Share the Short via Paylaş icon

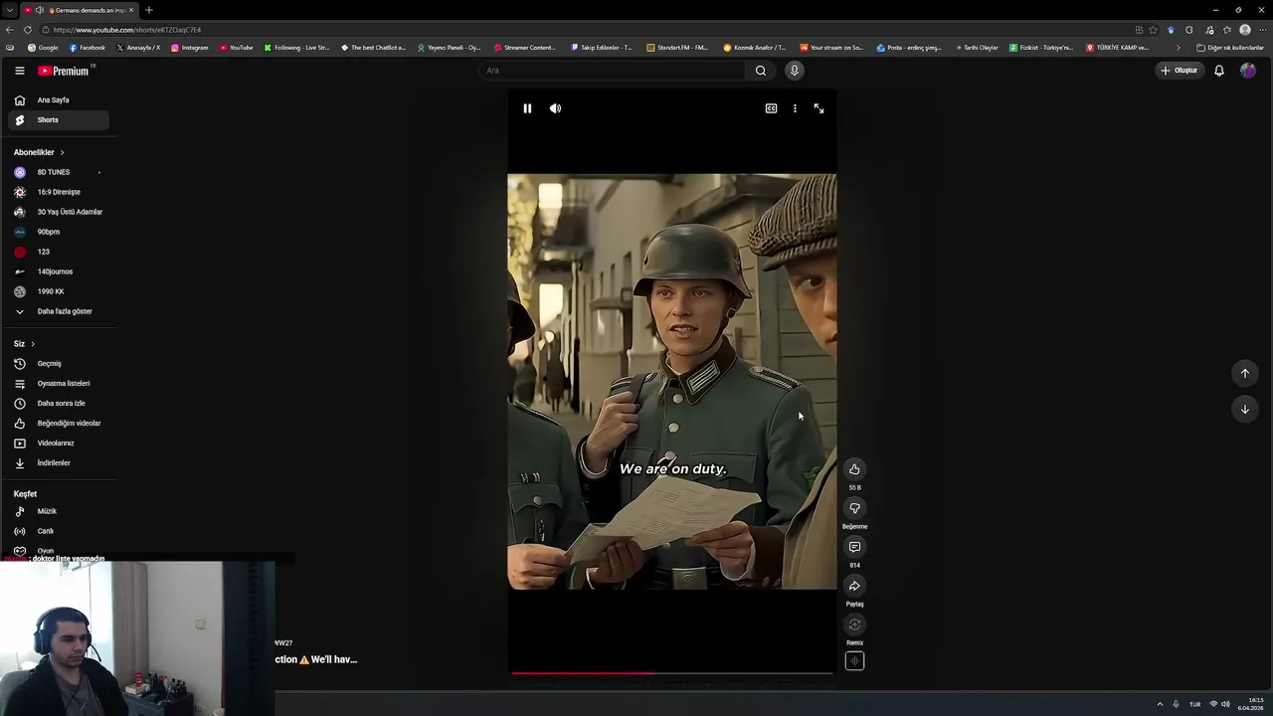854,586
